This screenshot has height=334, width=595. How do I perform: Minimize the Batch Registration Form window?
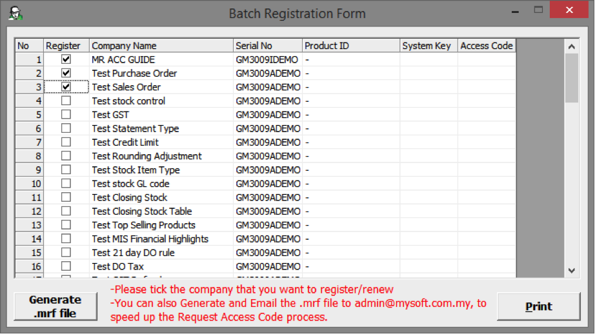515,12
